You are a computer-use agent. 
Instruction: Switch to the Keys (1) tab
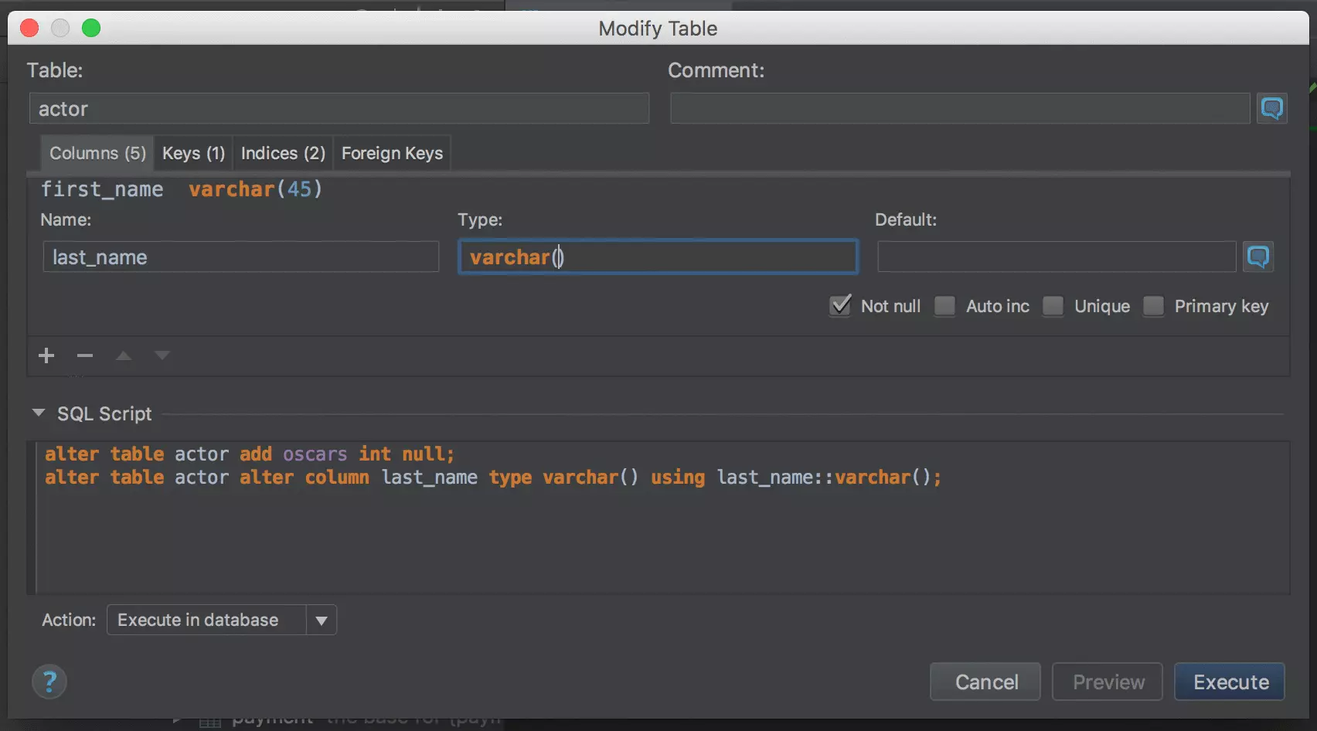coord(193,153)
